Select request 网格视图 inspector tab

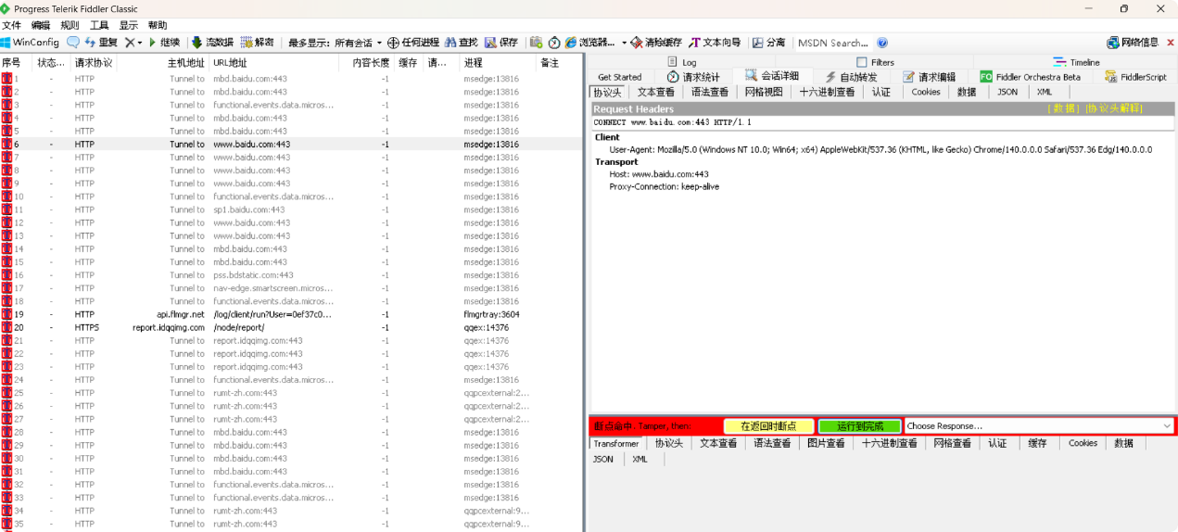pos(764,92)
